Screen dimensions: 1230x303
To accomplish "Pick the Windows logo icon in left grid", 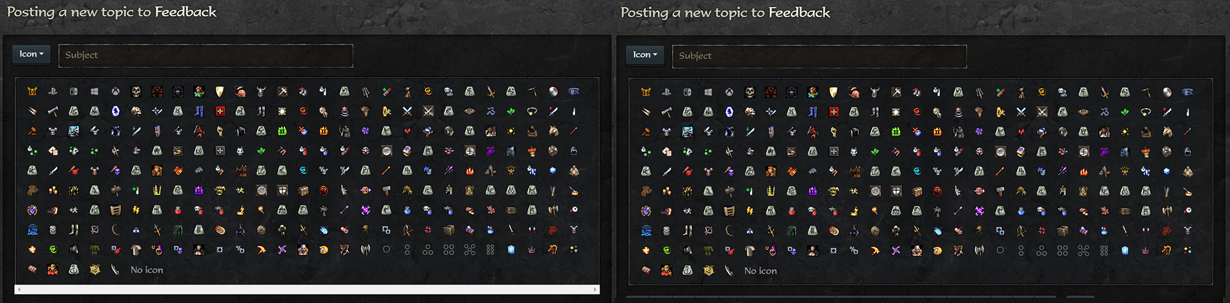I will tap(94, 92).
